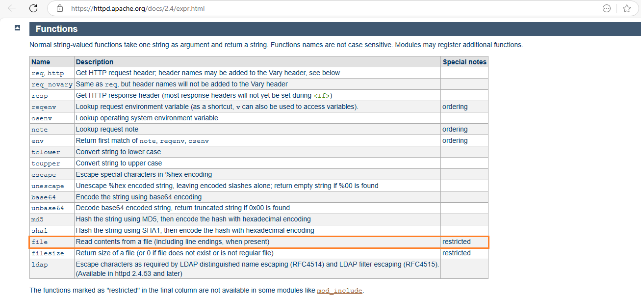This screenshot has width=641, height=298.
Task: Open site information via the lock icon
Action: click(60, 8)
